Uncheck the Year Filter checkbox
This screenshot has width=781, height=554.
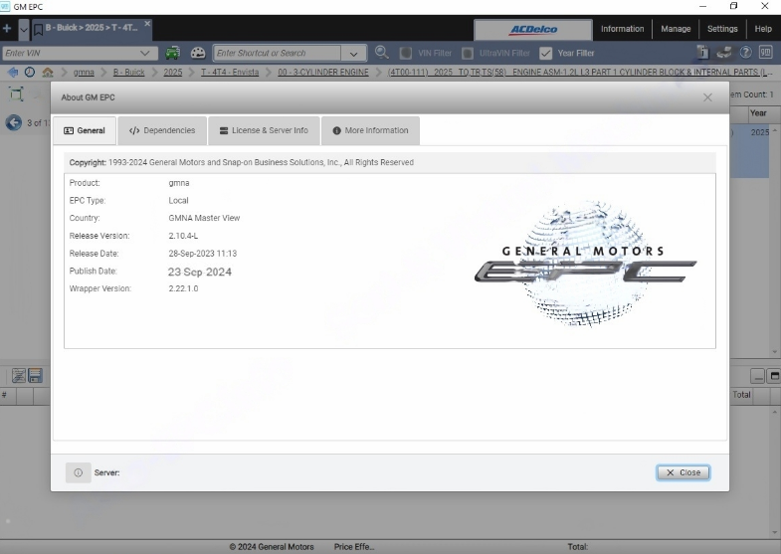(x=546, y=53)
